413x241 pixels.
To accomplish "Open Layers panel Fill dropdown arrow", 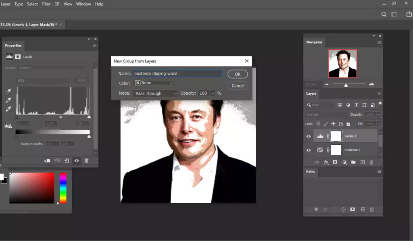I will click(379, 124).
